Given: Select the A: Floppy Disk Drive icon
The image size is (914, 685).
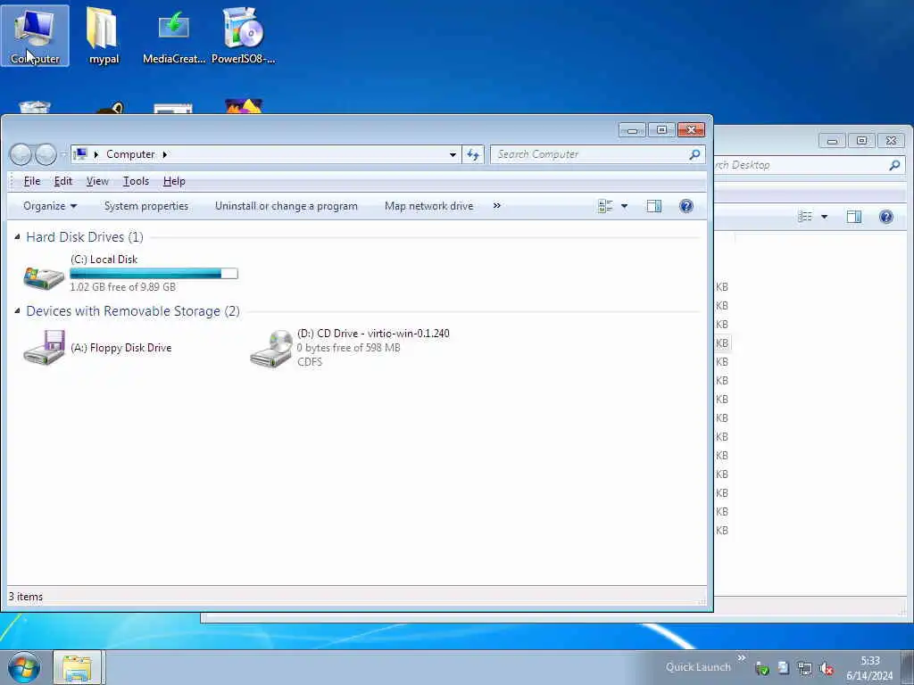Looking at the screenshot, I should point(44,348).
